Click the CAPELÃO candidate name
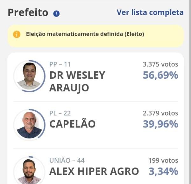The image size is (191, 184). tap(72, 124)
